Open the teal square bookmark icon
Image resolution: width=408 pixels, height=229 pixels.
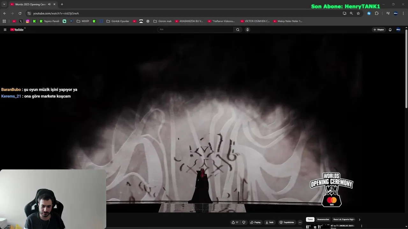[x=64, y=21]
